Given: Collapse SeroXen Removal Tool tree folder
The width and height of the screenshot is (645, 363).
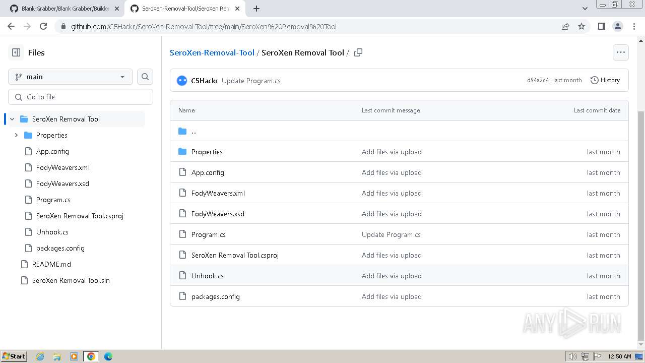Looking at the screenshot, I should 12,119.
